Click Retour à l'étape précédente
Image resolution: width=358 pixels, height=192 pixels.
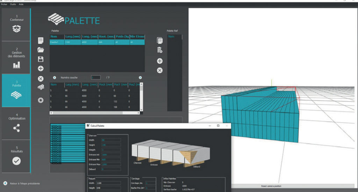click(25, 183)
